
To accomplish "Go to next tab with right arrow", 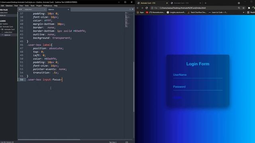I will [21, 10].
